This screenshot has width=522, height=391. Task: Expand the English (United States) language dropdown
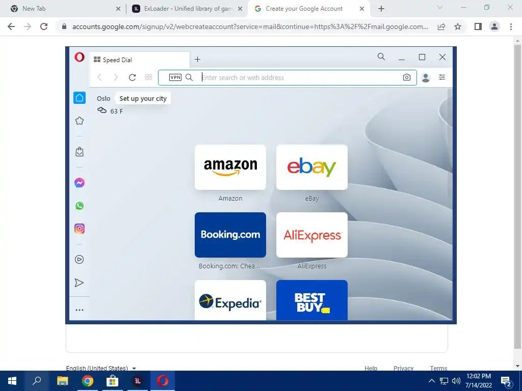[101, 368]
